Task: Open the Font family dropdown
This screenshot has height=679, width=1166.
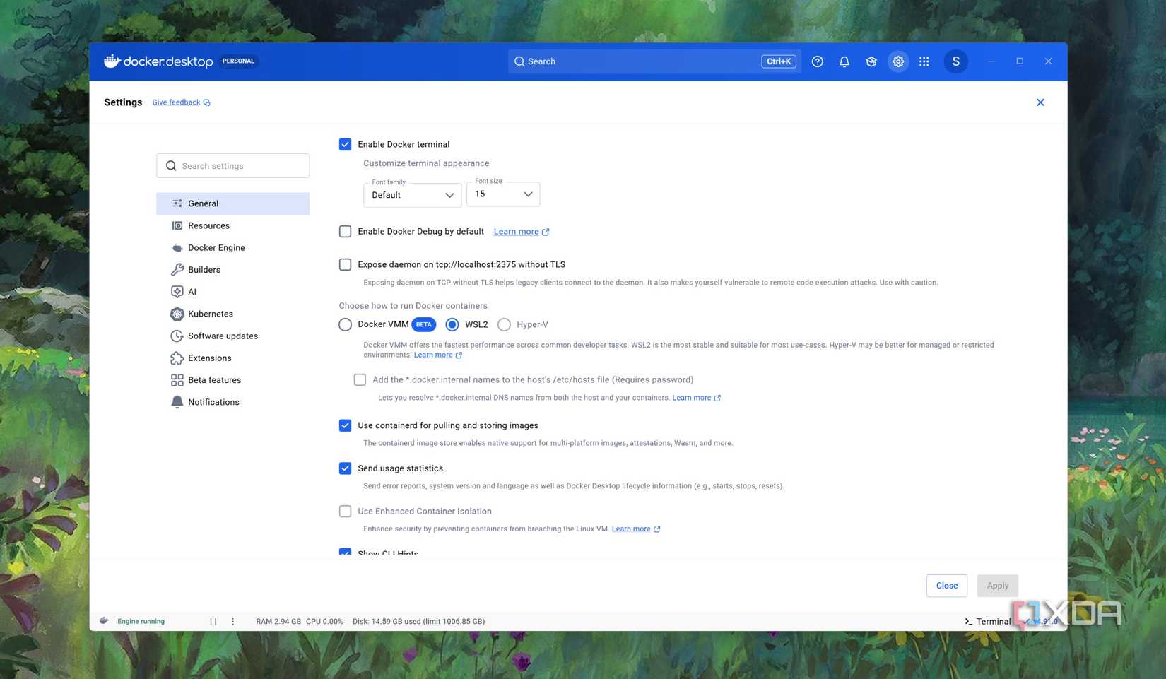Action: [x=413, y=195]
